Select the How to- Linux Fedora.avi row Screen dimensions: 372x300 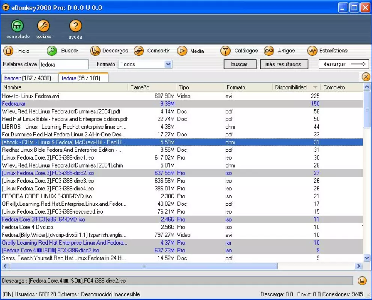pyautogui.click(x=182, y=96)
